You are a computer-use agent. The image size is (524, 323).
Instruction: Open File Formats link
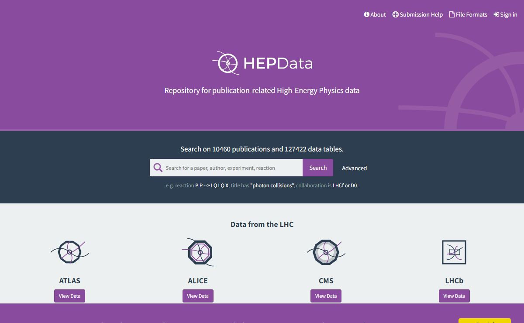point(468,14)
